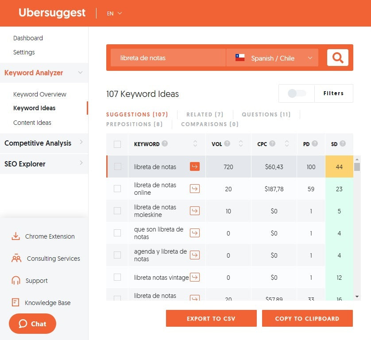Open the EN language dropdown
The width and height of the screenshot is (371, 340).
coord(114,13)
